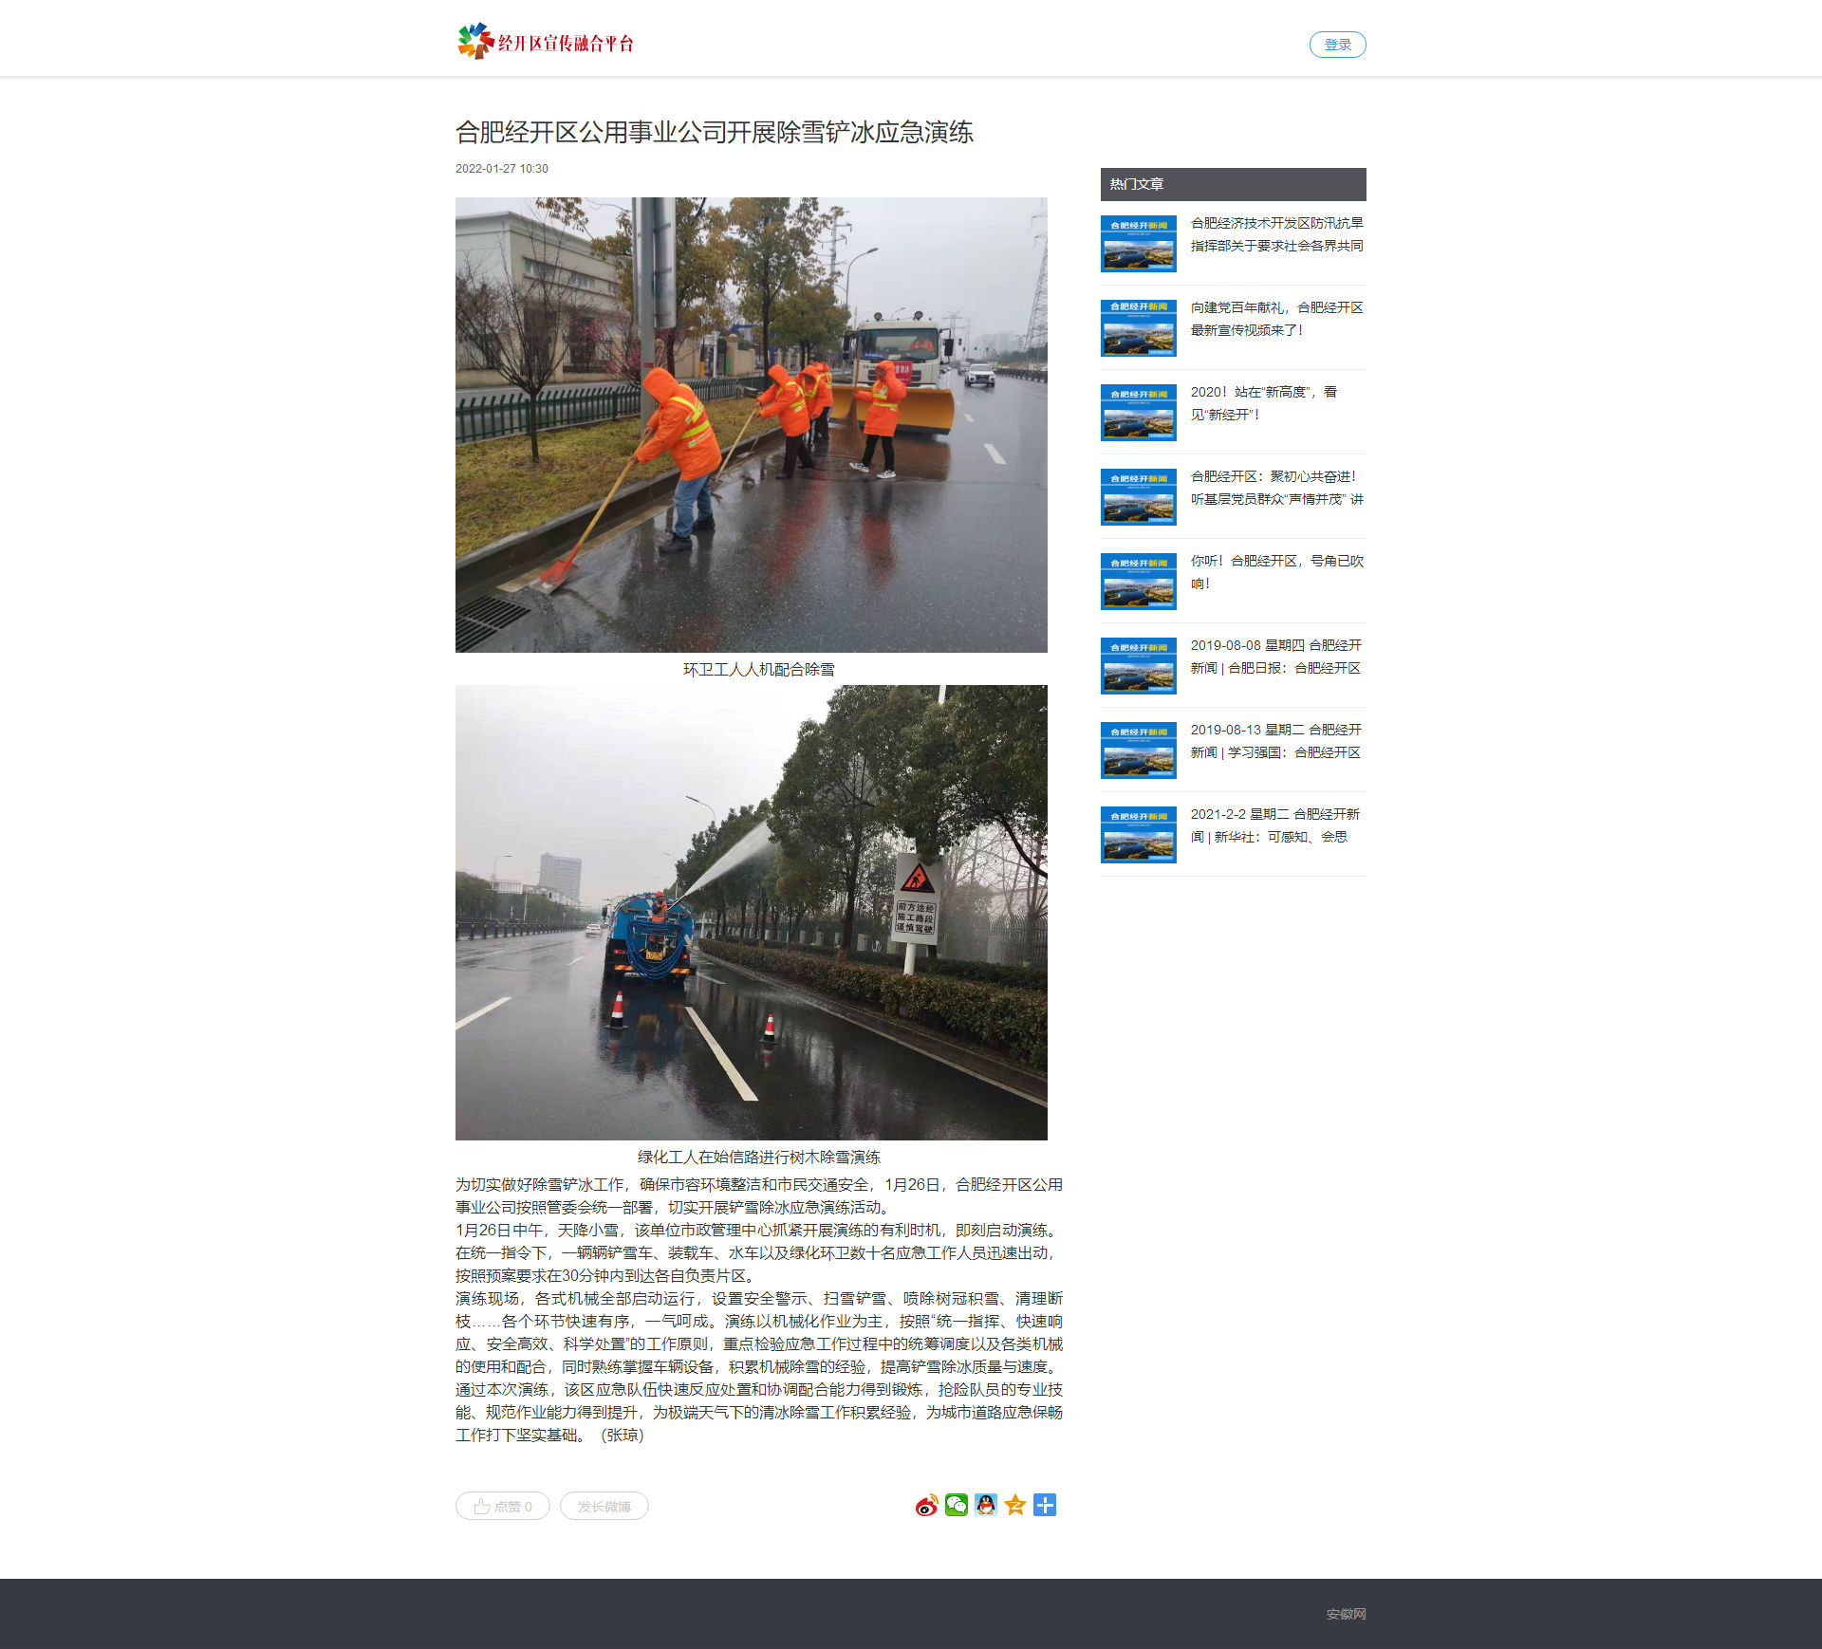Click the water truck tree-spraying photo

[x=751, y=913]
